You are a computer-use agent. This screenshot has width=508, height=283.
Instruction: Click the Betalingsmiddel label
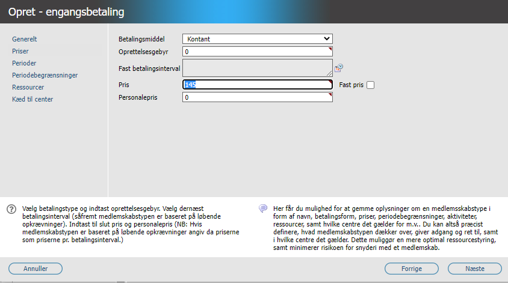pyautogui.click(x=141, y=39)
